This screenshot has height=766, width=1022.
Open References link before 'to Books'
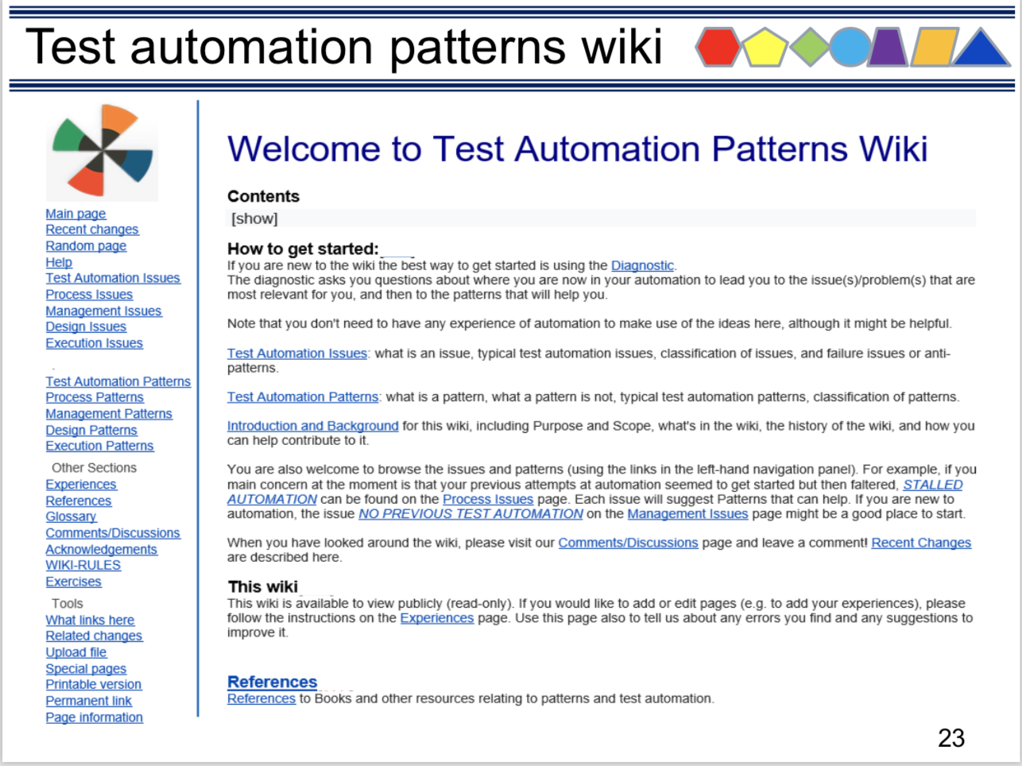pyautogui.click(x=261, y=698)
